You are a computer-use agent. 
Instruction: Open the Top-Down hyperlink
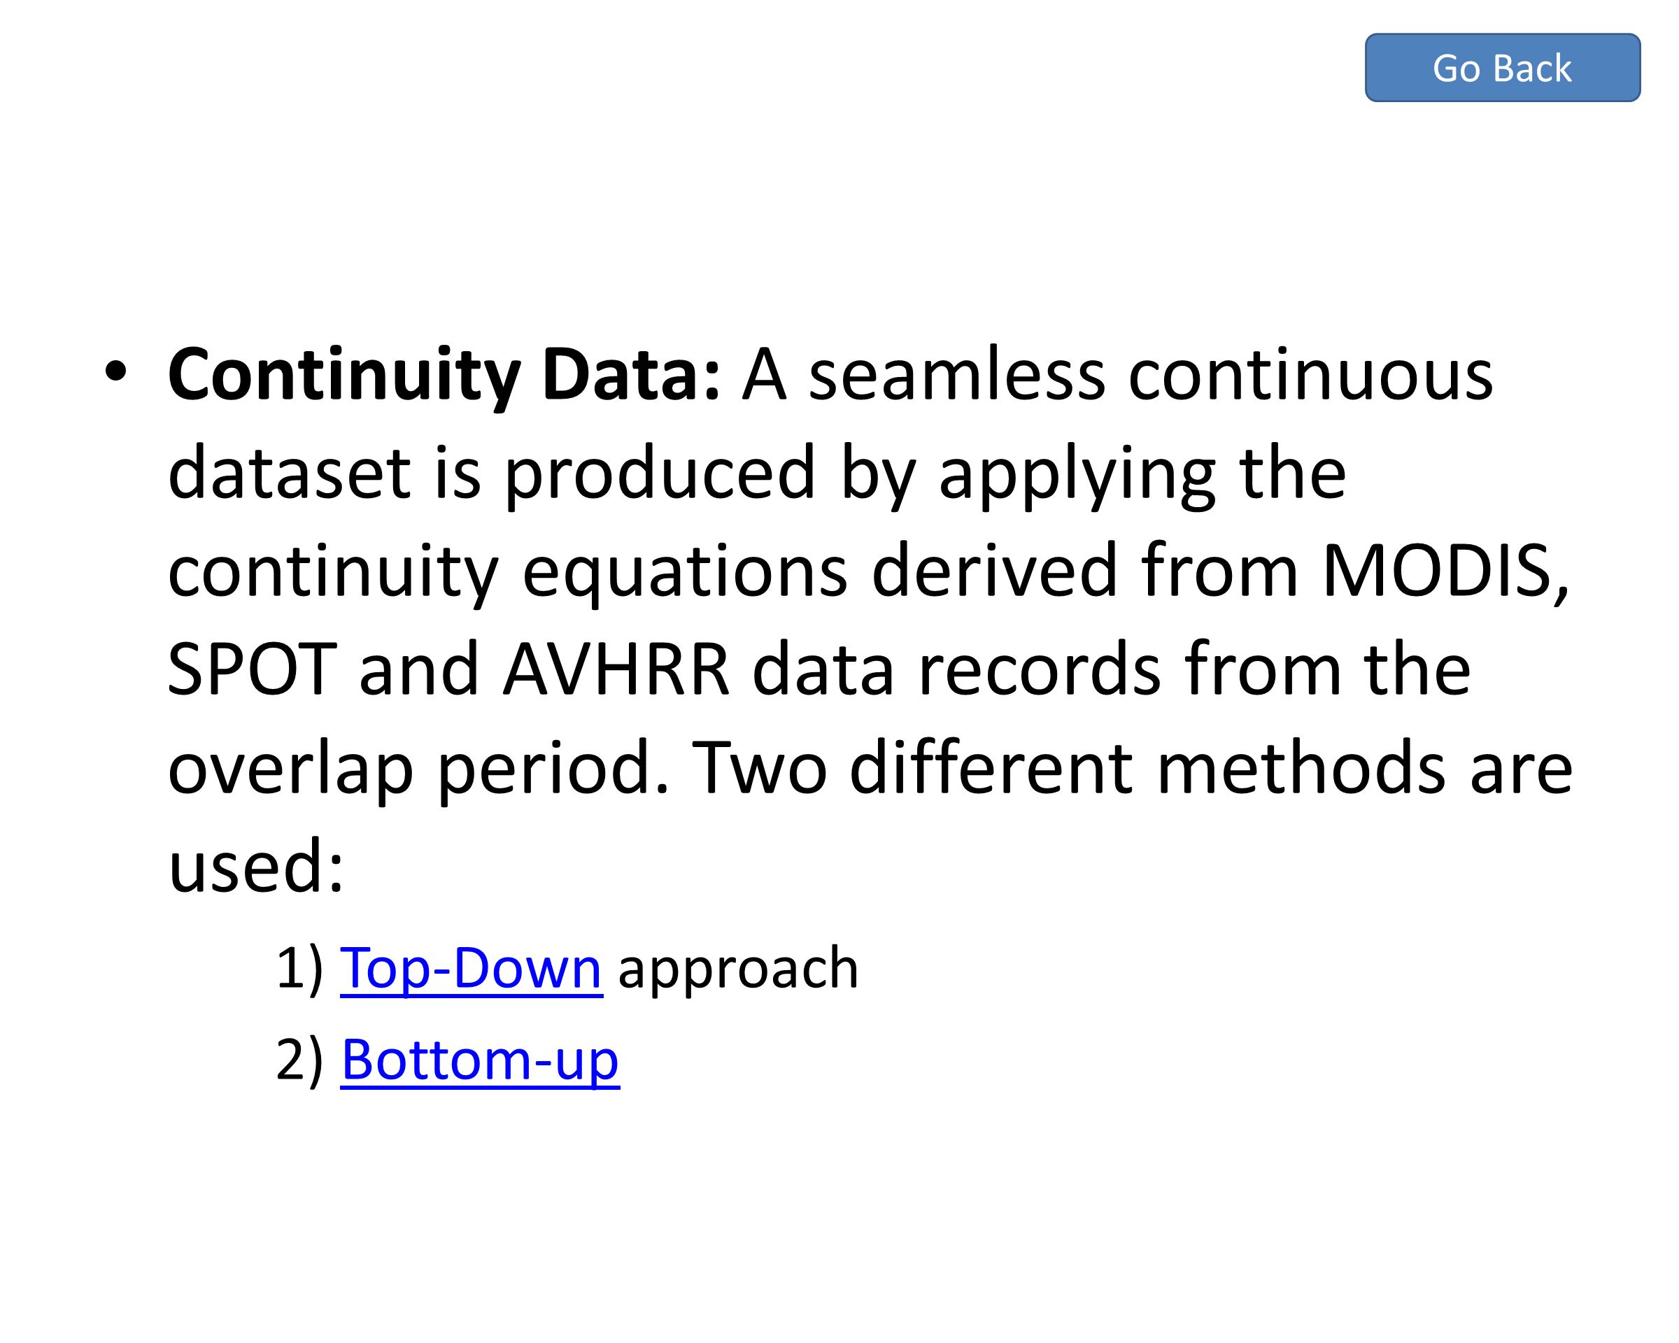pyautogui.click(x=471, y=969)
